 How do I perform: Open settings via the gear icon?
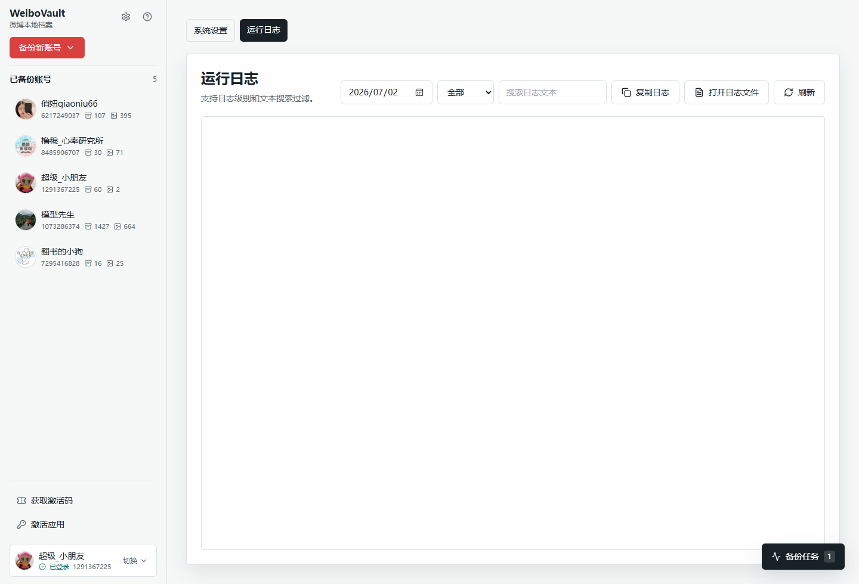point(126,17)
